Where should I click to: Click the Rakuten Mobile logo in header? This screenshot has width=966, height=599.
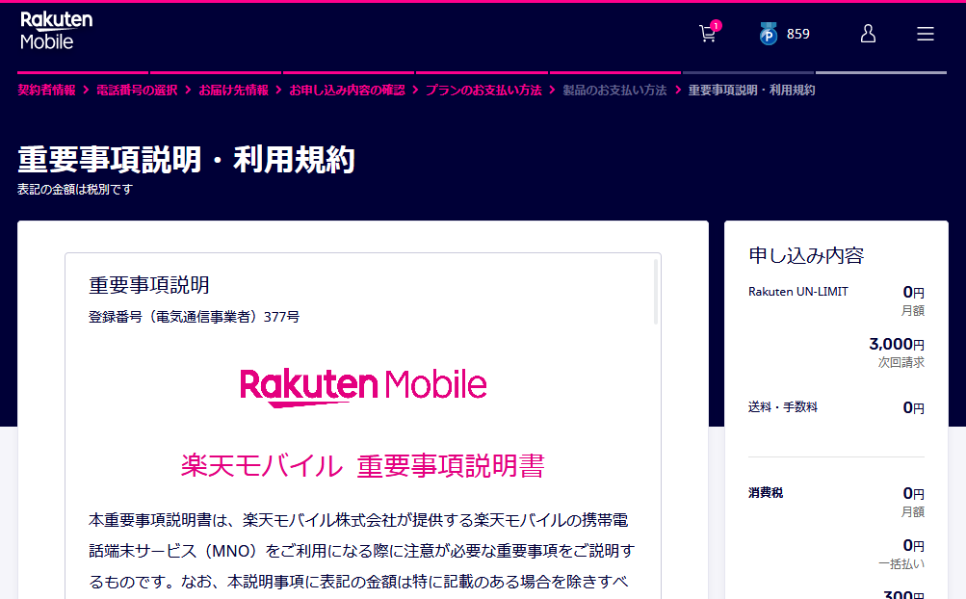56,30
